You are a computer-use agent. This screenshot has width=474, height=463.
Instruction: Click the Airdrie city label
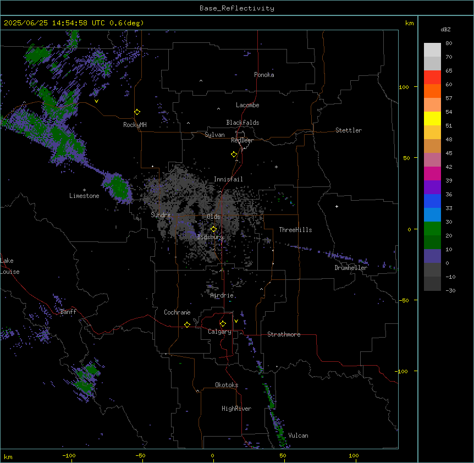222,295
